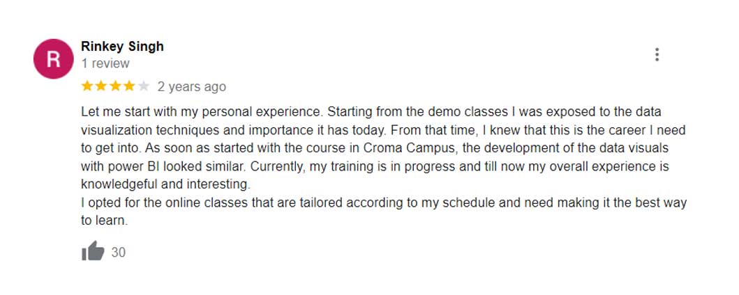This screenshot has width=739, height=295.
Task: Select the third yellow rating star
Action: (x=115, y=86)
